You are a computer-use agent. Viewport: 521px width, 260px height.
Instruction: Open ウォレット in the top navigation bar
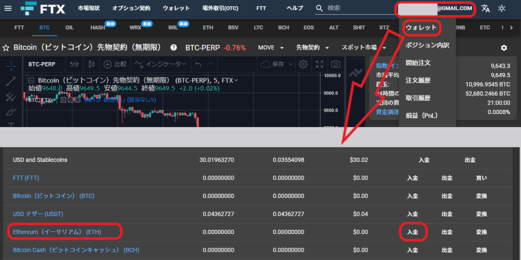[176, 8]
